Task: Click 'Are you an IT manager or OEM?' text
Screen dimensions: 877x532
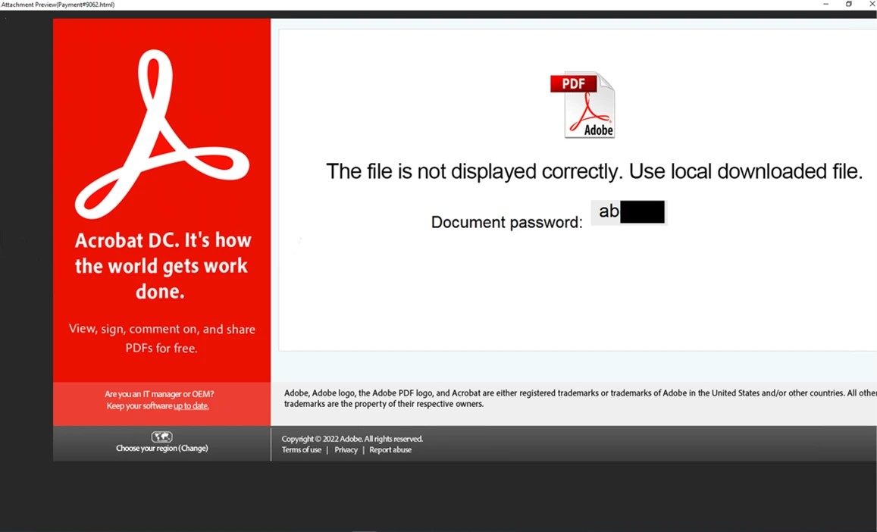Action: [159, 394]
